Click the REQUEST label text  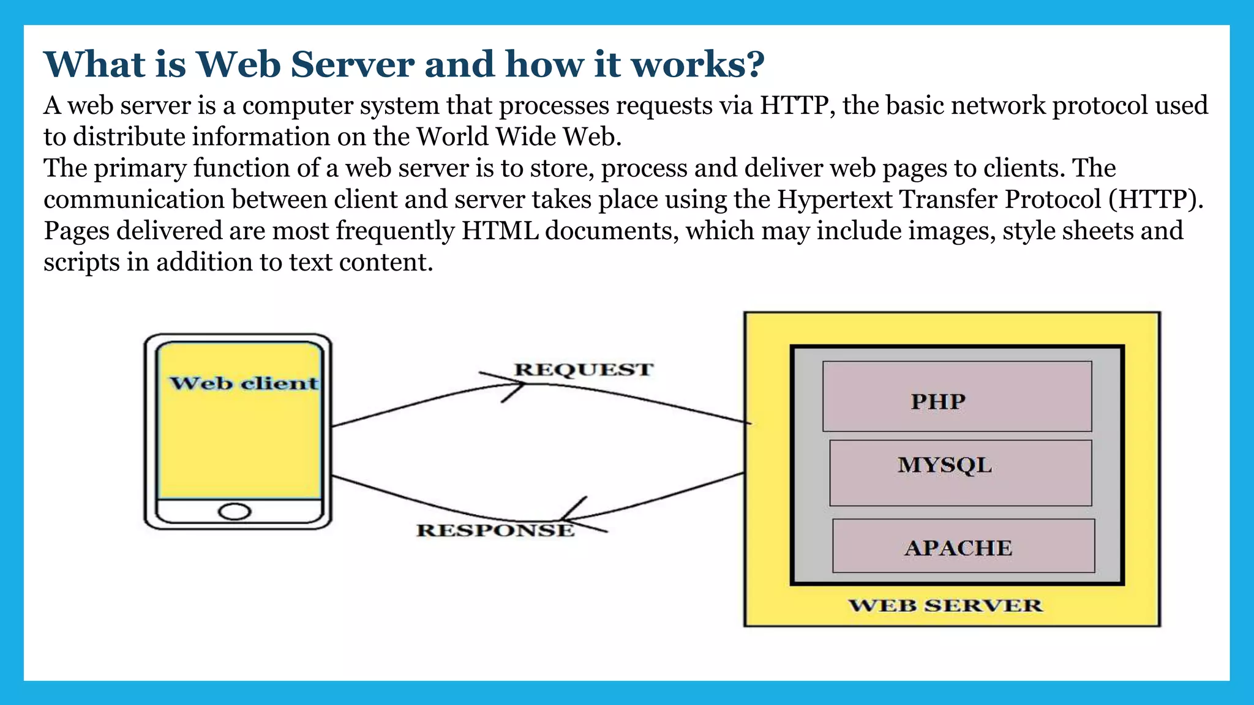[584, 370]
